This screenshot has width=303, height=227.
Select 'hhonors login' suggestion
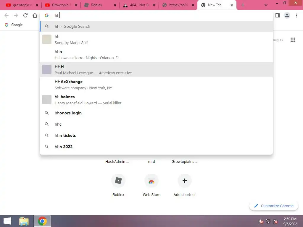click(156, 113)
